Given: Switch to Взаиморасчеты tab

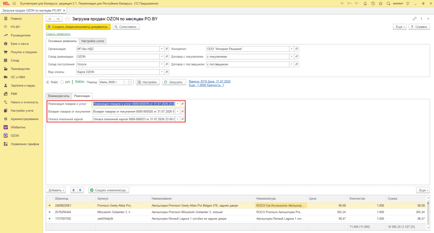Looking at the screenshot, I should pyautogui.click(x=58, y=96).
